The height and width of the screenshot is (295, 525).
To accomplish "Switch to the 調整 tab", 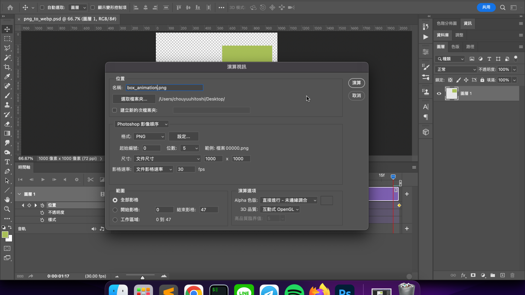I will [x=459, y=35].
